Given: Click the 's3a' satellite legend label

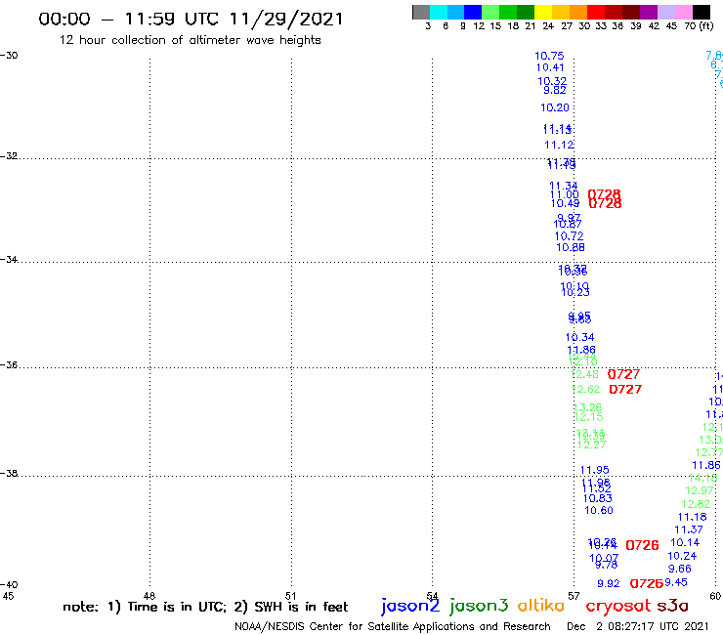Looking at the screenshot, I should coord(672,606).
